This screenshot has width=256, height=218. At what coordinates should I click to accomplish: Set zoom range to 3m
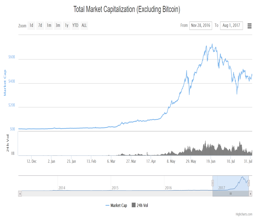tap(58, 26)
